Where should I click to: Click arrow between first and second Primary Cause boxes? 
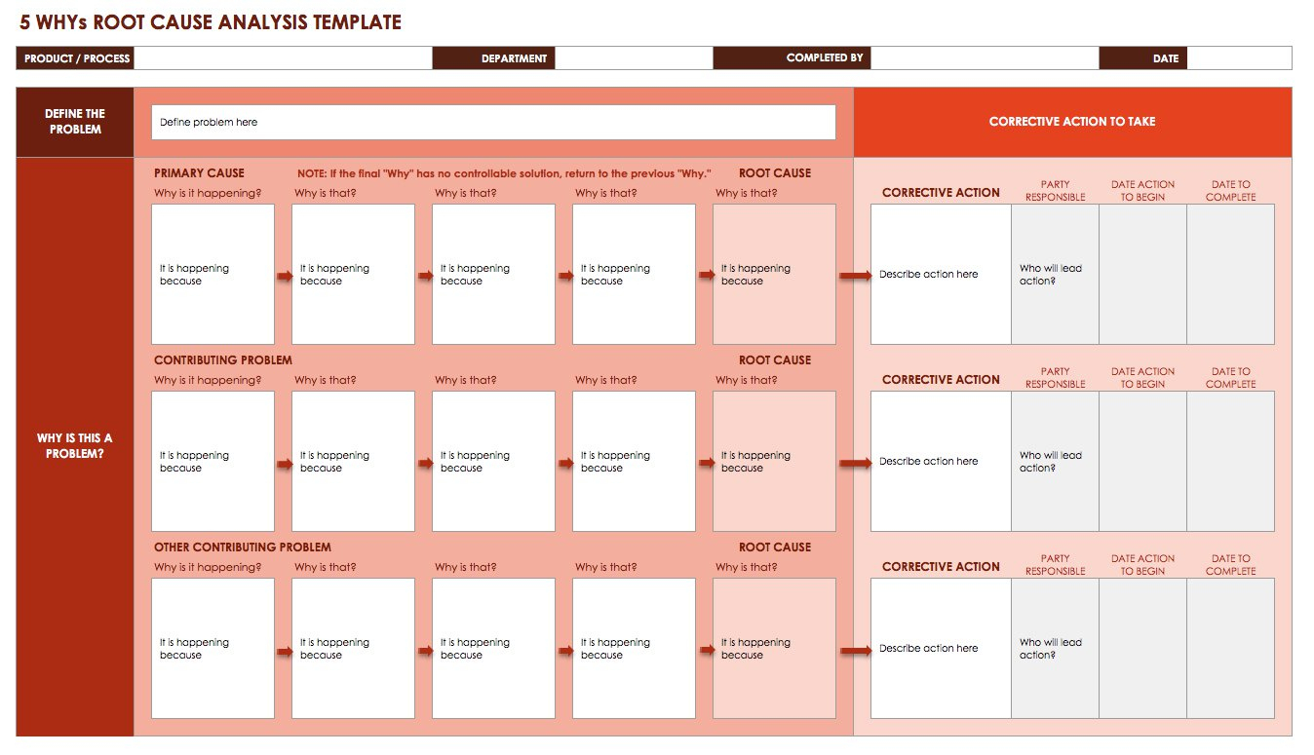pos(284,276)
